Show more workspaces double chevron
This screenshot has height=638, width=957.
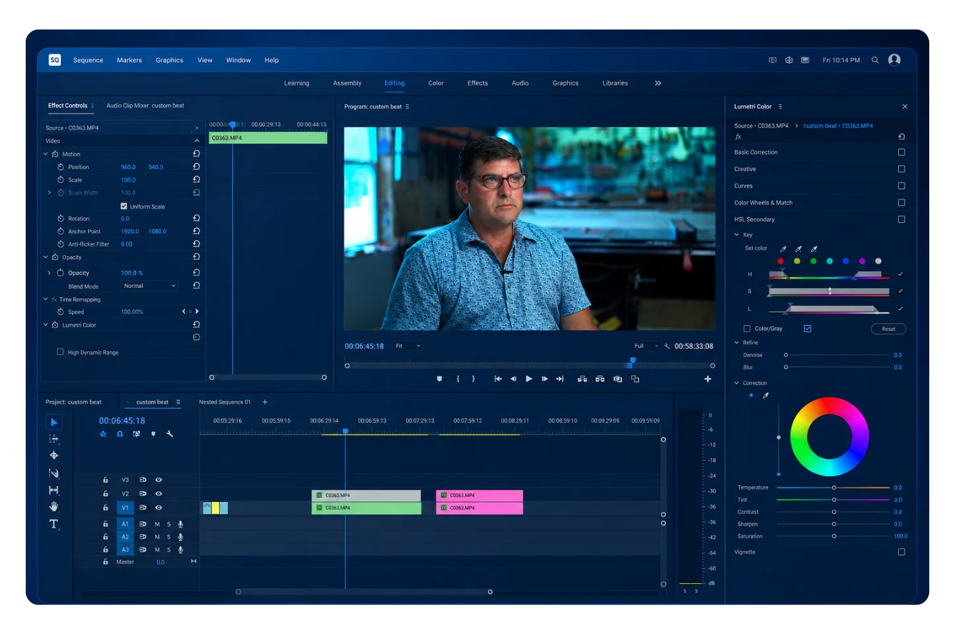tap(658, 83)
